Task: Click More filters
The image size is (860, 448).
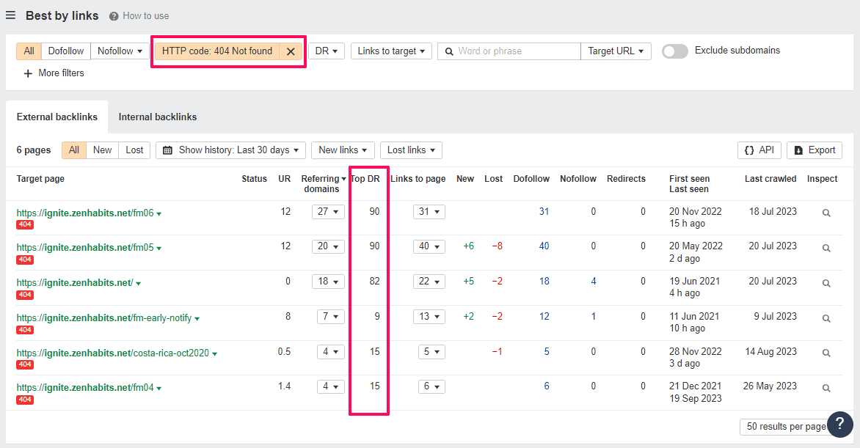Action: 54,73
